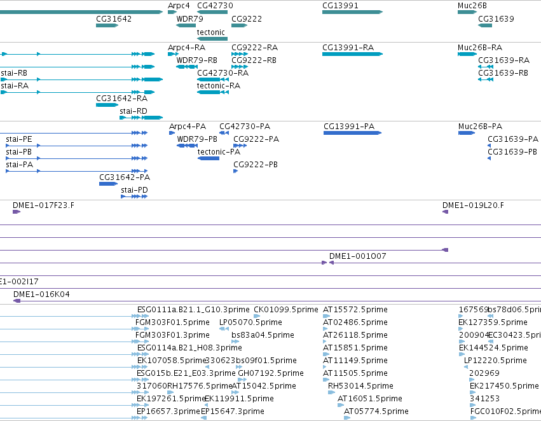Select transcript label stai-RB
Image resolution: width=541 pixels, height=421 pixels.
click(x=14, y=73)
